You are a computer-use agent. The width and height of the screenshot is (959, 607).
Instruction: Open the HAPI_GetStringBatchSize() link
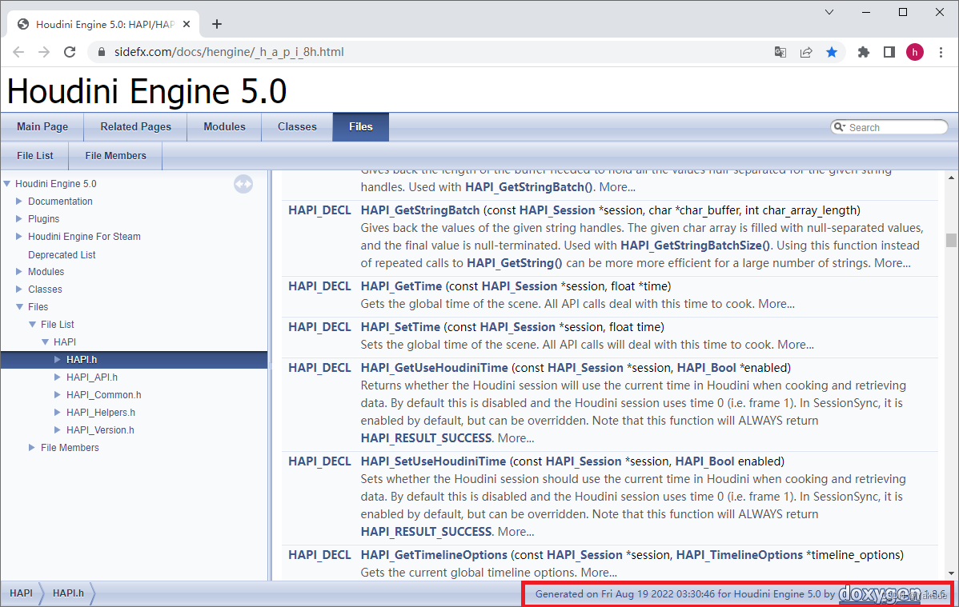tap(696, 246)
